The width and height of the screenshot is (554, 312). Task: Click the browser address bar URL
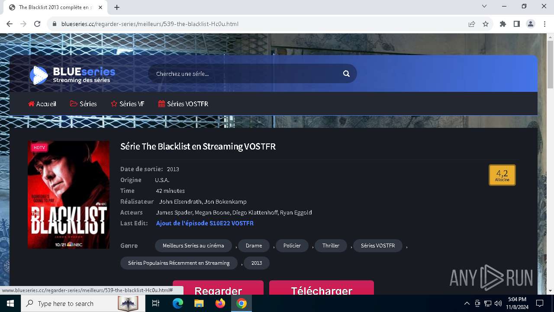tap(150, 24)
